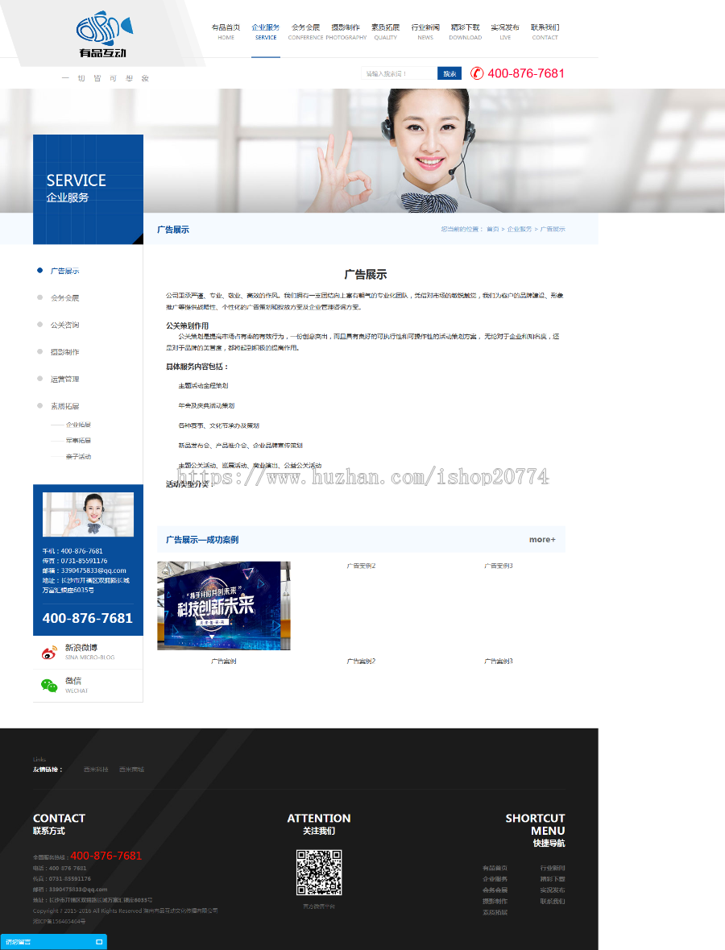Open friend link 西米商城
The height and width of the screenshot is (950, 725).
pyautogui.click(x=131, y=770)
